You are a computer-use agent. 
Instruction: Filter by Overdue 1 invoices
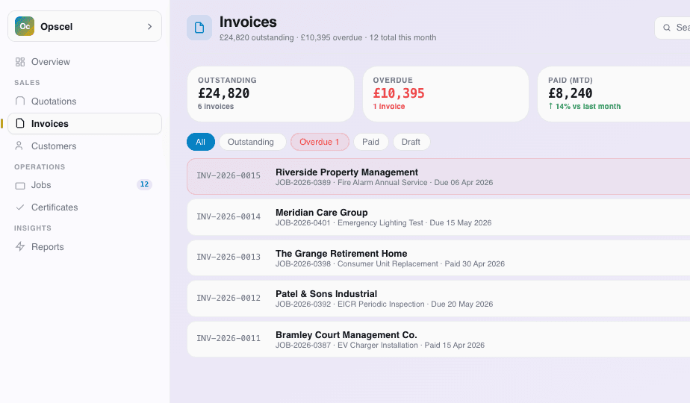click(320, 142)
